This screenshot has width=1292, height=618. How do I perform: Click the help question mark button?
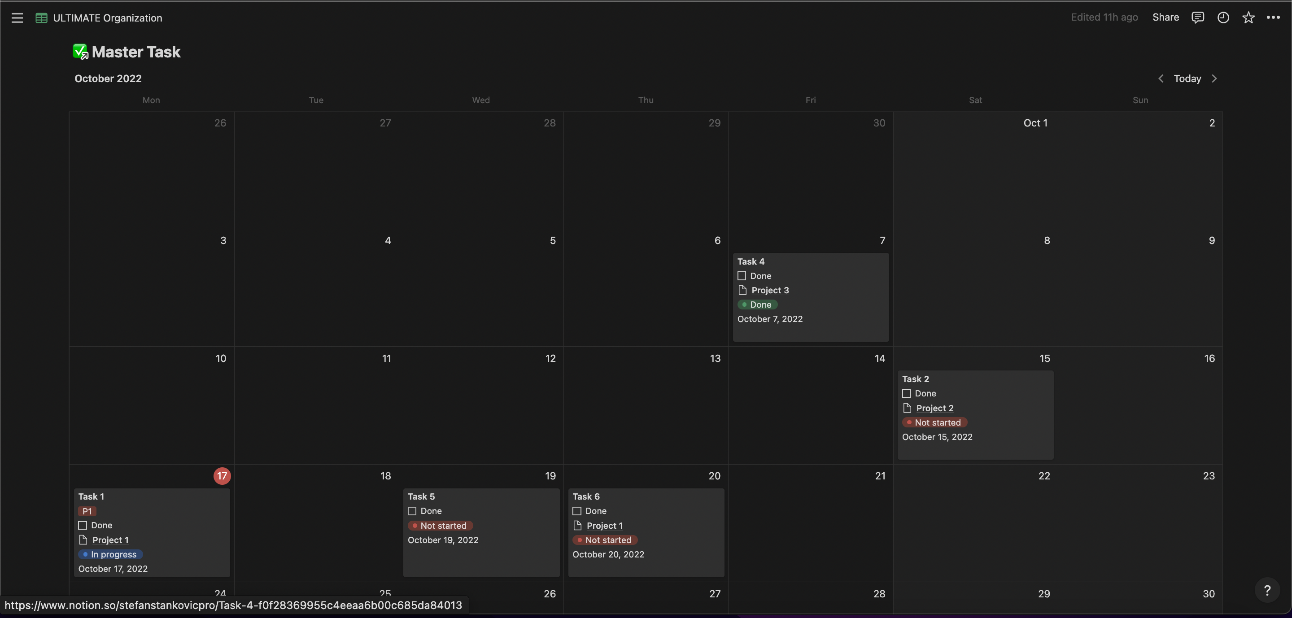1267,591
